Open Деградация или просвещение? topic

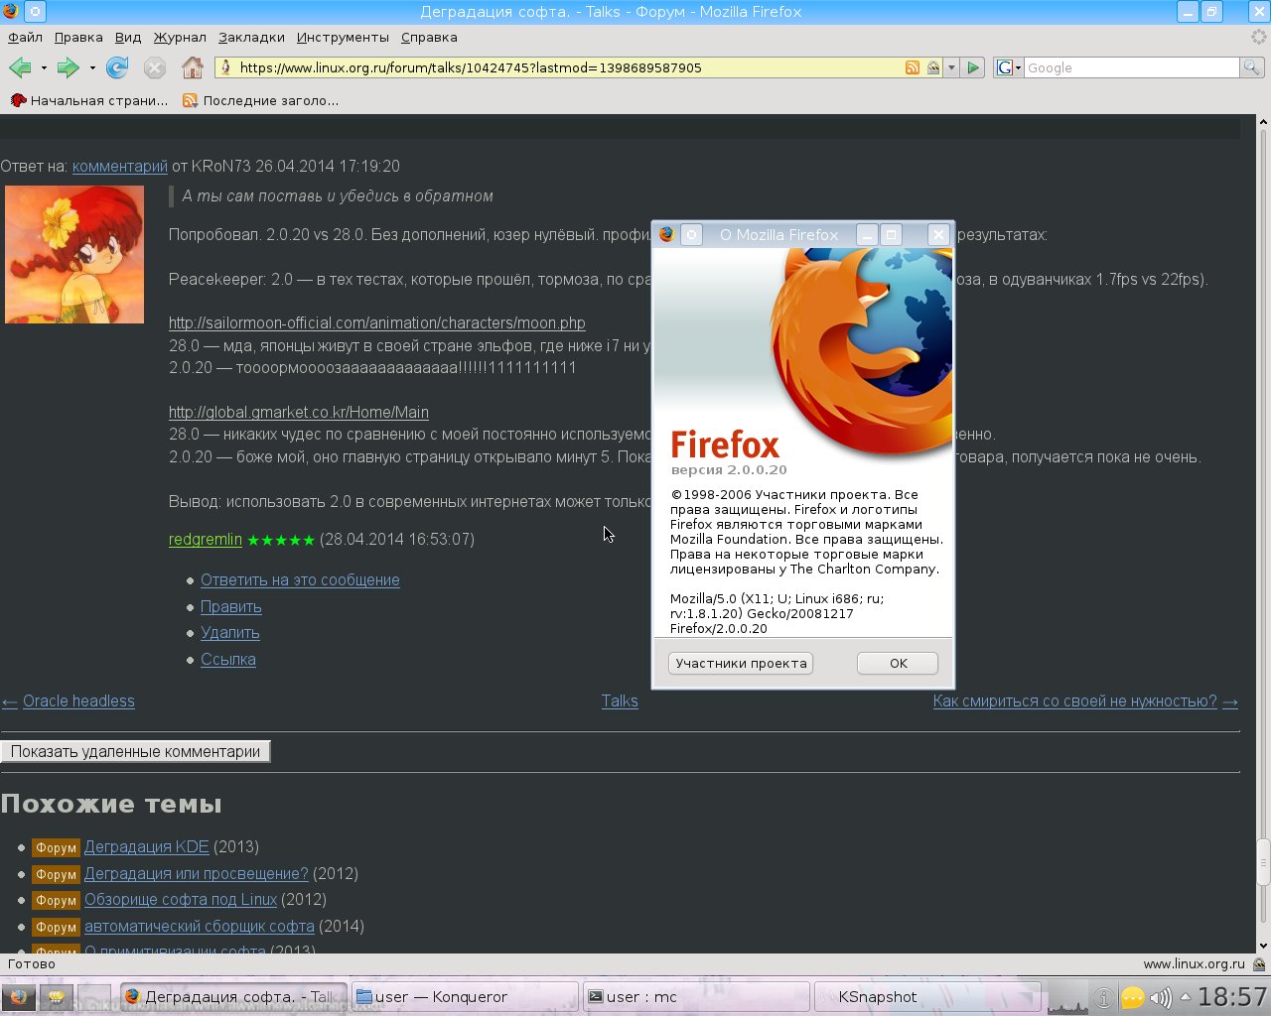pos(197,873)
